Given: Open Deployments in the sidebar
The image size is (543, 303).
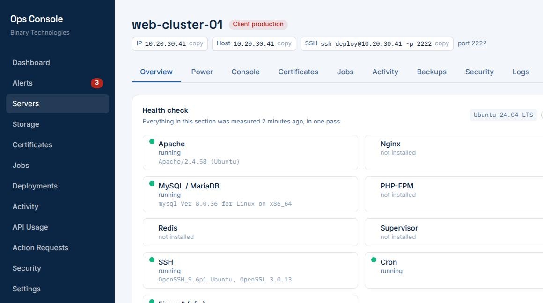Looking at the screenshot, I should pos(58,186).
